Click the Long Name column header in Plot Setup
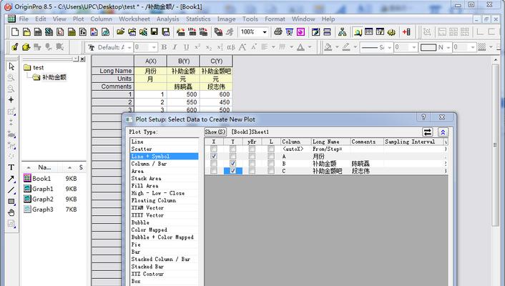The height and width of the screenshot is (286, 505). [330, 142]
